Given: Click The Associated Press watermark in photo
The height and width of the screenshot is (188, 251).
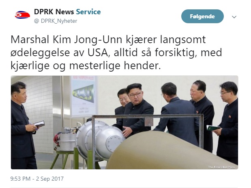Looking at the screenshot, I should (x=221, y=167).
